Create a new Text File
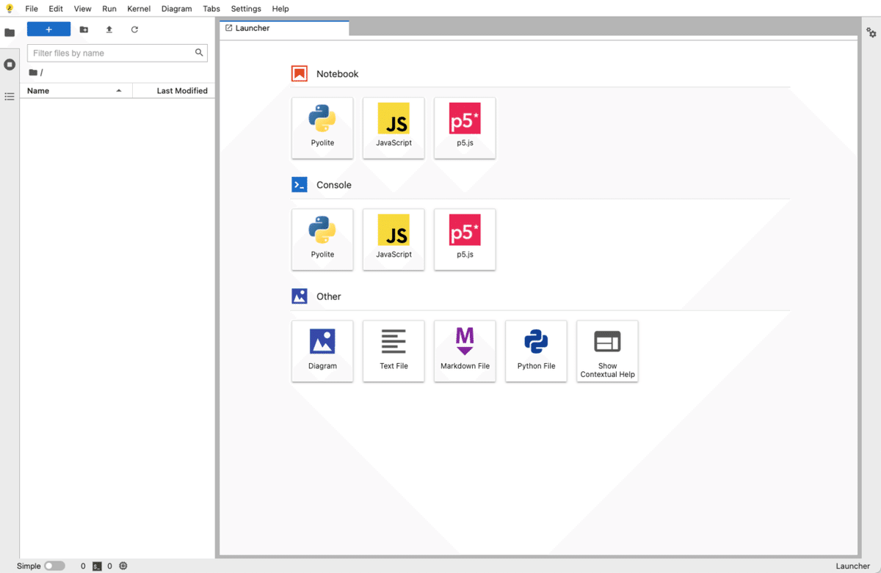The width and height of the screenshot is (881, 573). pos(394,351)
